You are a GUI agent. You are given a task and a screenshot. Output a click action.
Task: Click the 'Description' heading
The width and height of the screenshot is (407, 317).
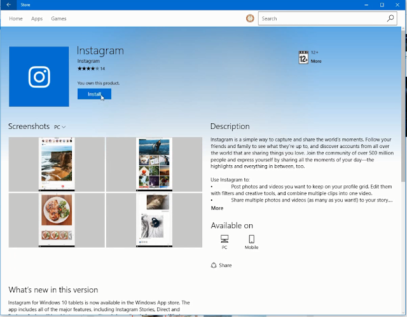coord(230,126)
